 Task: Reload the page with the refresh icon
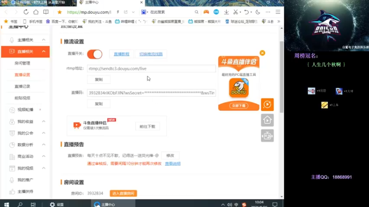[x=26, y=12]
